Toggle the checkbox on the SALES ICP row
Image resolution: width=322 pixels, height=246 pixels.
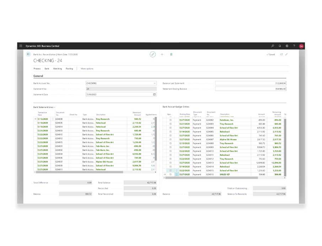(171, 174)
